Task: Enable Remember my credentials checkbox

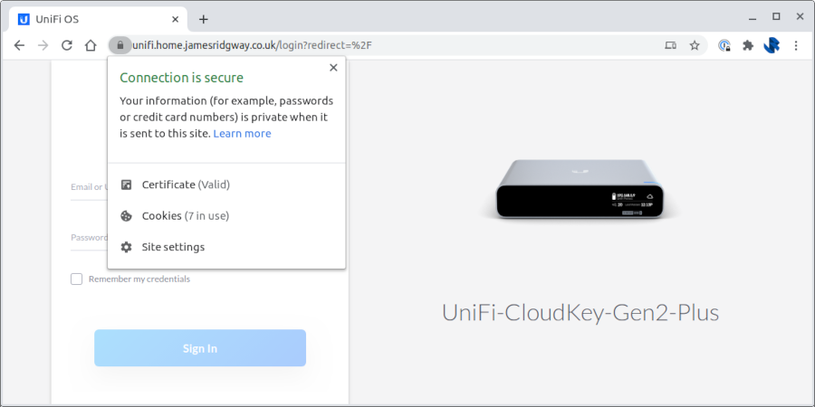Action: click(x=77, y=279)
